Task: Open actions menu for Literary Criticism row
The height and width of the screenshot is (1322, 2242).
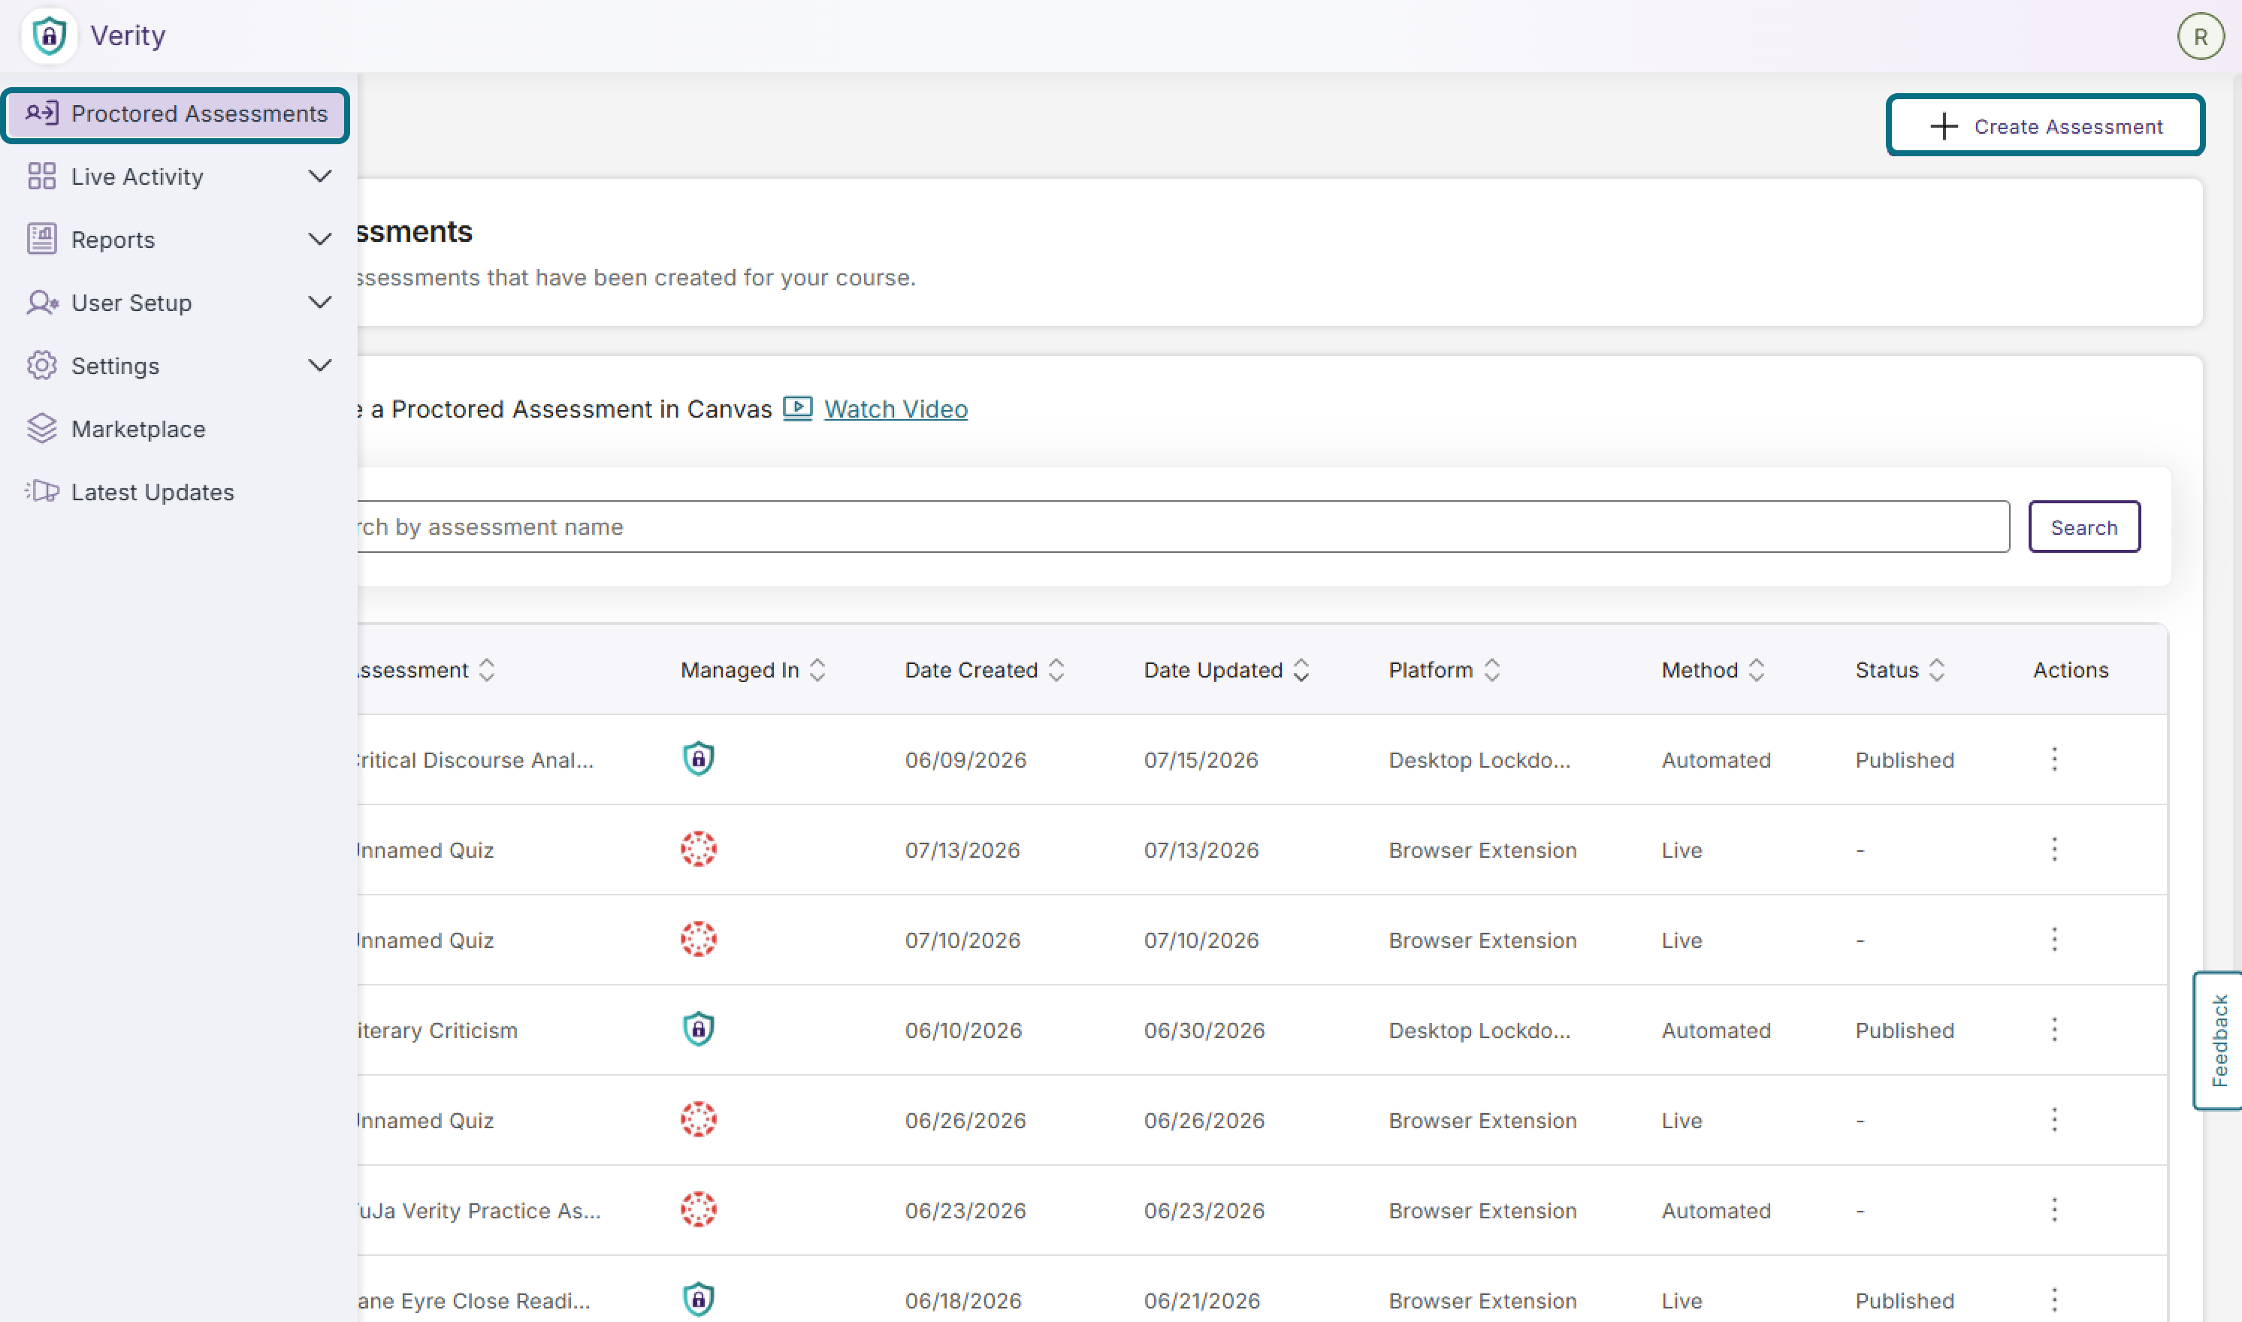Action: click(2054, 1030)
